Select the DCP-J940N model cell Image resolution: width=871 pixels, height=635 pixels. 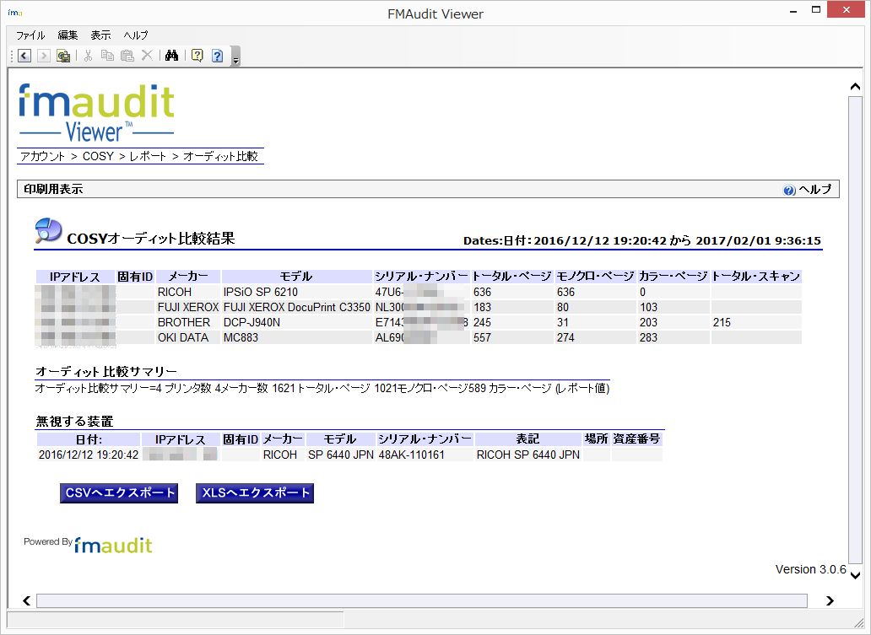tap(296, 322)
